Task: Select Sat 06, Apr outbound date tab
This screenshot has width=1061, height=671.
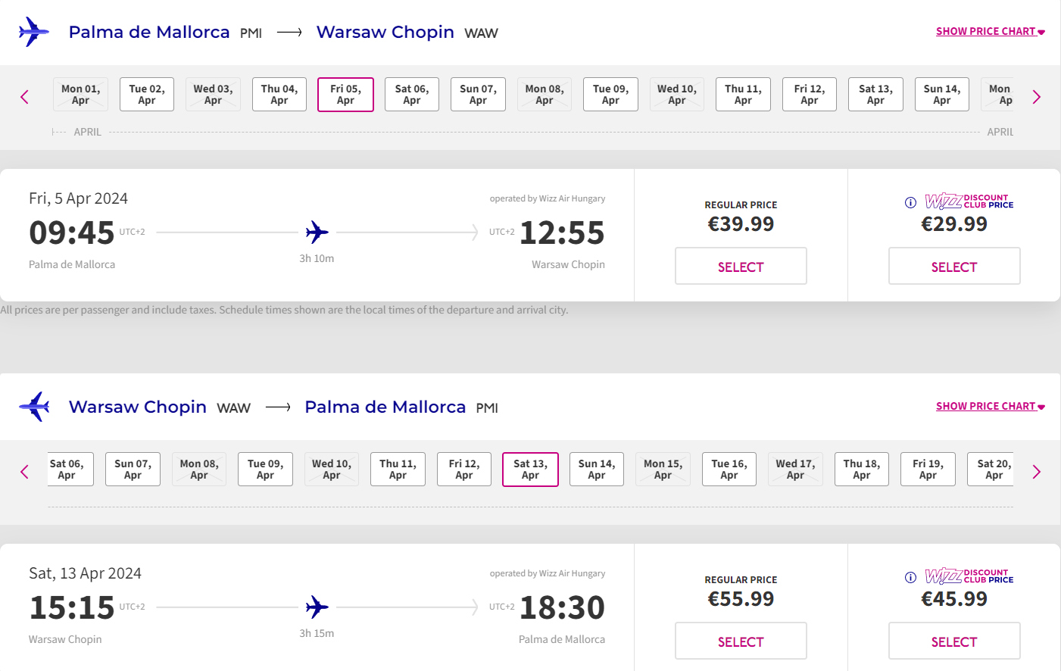Action: click(412, 95)
